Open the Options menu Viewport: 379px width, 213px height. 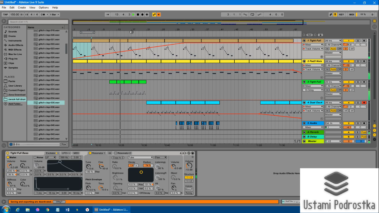[x=44, y=8]
